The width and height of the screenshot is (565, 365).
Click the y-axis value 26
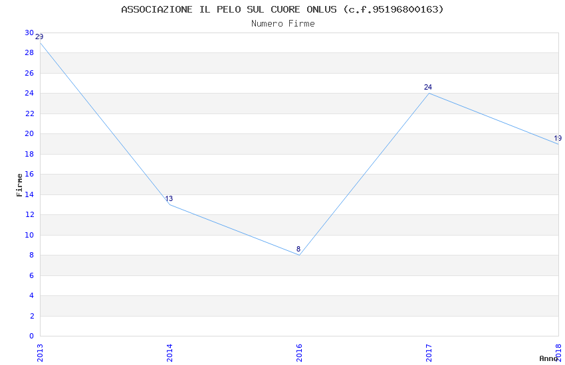click(x=29, y=73)
